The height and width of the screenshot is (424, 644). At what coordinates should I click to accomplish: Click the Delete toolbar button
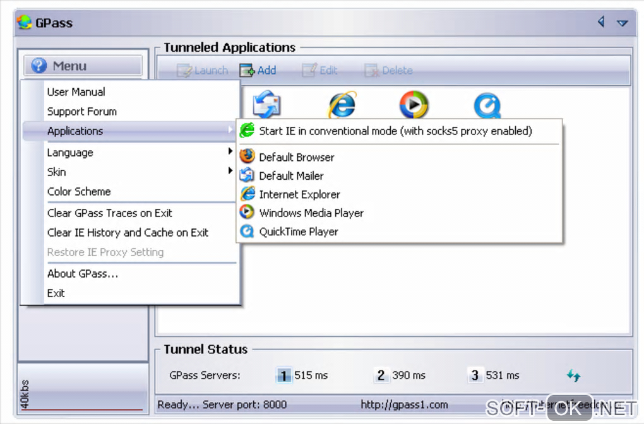point(388,71)
